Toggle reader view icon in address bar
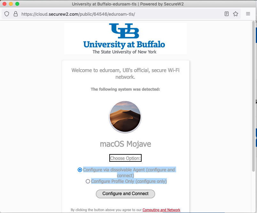Image resolution: width=257 pixels, height=213 pixels. (227, 14)
